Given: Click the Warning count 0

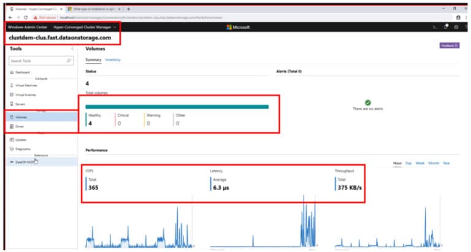Looking at the screenshot, I should 148,123.
